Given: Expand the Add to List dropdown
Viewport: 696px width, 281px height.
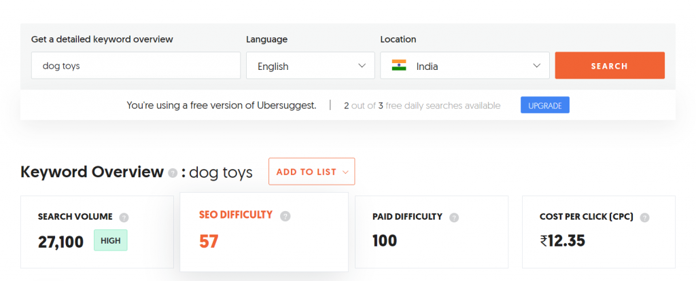Looking at the screenshot, I should 311,172.
